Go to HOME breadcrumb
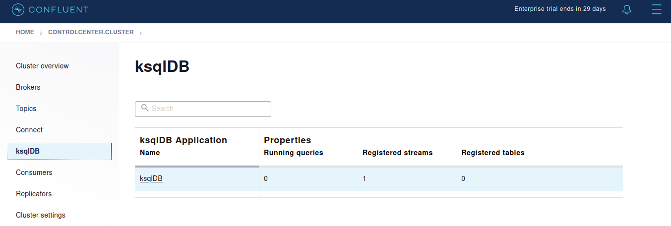Screen dimensions: 671x226 (25, 32)
